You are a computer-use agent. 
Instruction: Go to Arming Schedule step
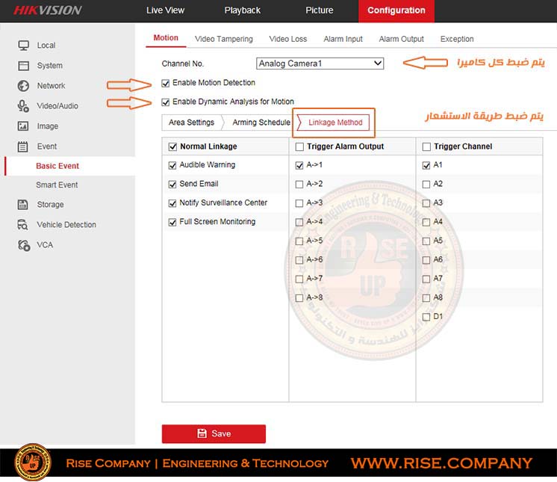click(261, 123)
